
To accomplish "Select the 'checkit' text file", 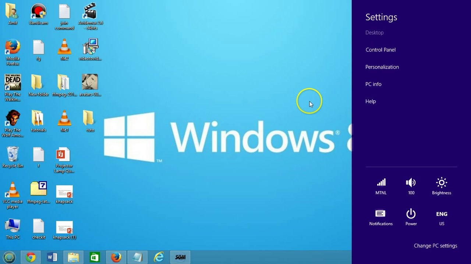I will pyautogui.click(x=39, y=229).
